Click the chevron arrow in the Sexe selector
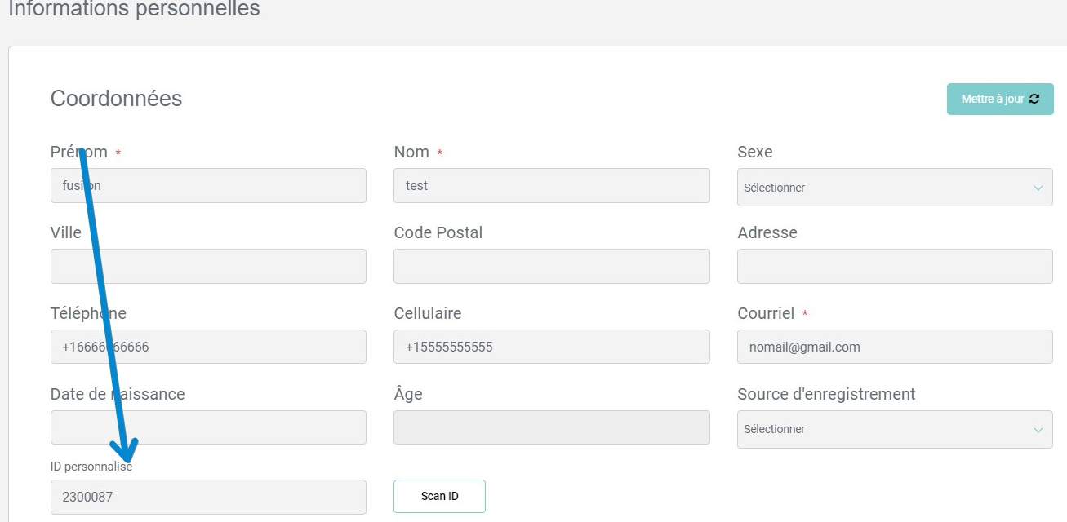Screen dimensions: 1067x522 click(x=1038, y=188)
